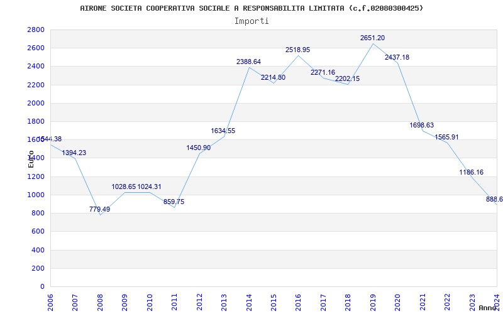The image size is (503, 314).
Task: Click data label 779.49 for 2008
Action: [x=99, y=209]
